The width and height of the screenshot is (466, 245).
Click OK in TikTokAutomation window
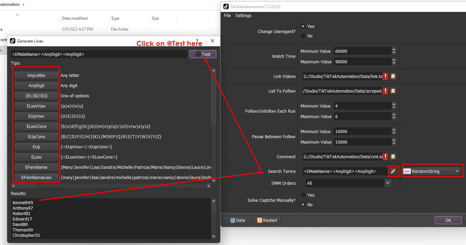(x=448, y=220)
